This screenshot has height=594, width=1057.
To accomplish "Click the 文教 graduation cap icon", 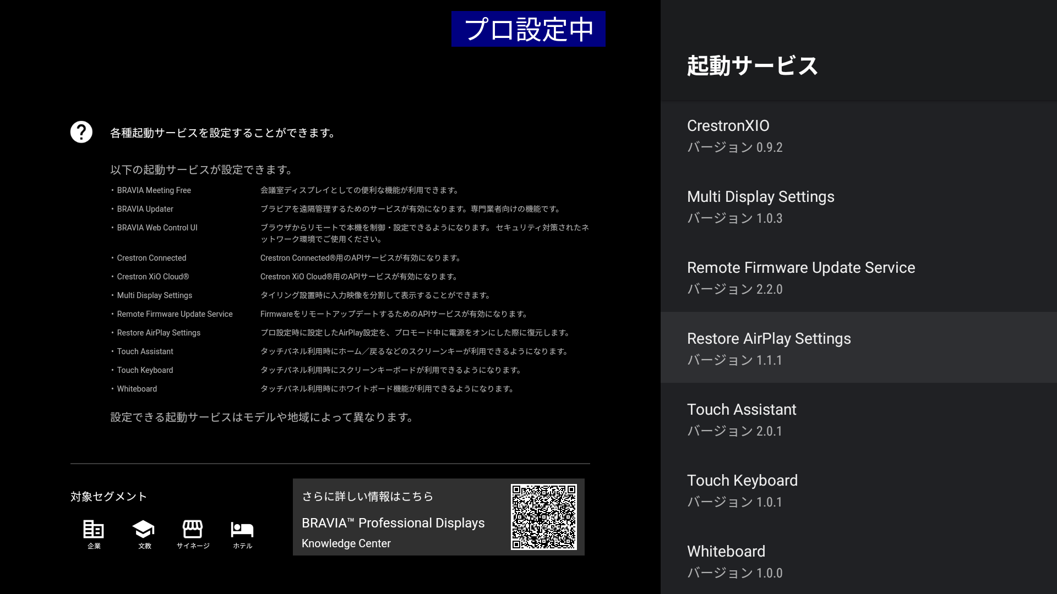I will [144, 529].
